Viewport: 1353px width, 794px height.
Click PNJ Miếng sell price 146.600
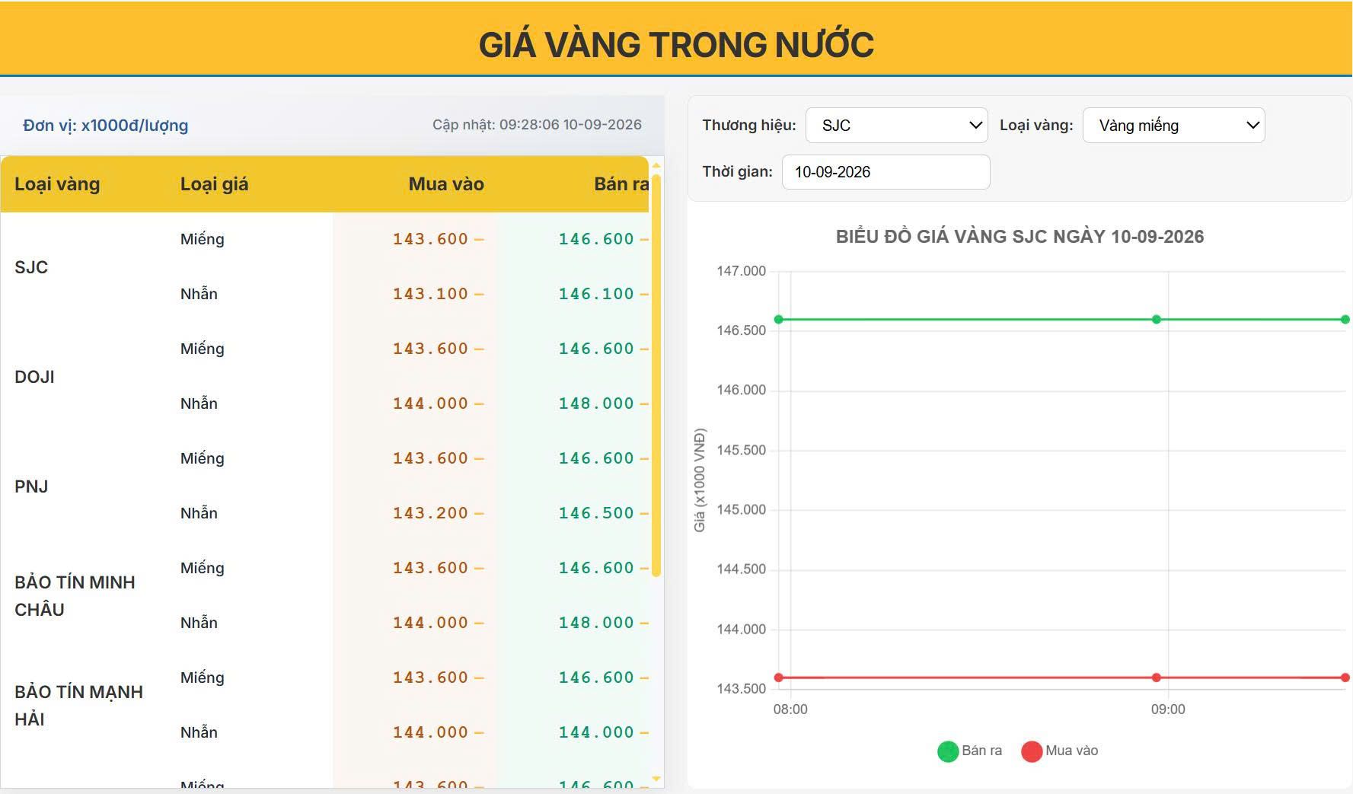click(596, 458)
